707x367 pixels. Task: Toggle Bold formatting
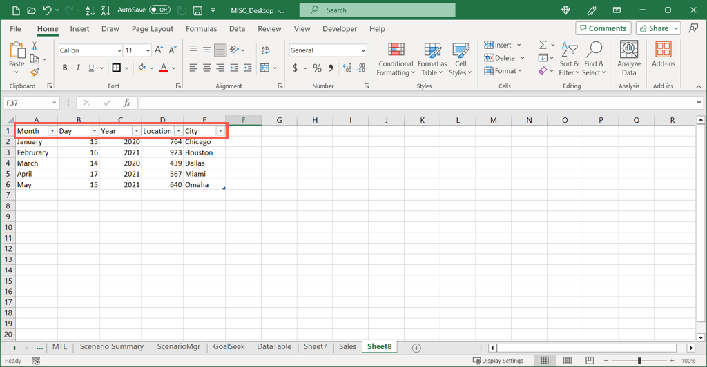(x=65, y=68)
